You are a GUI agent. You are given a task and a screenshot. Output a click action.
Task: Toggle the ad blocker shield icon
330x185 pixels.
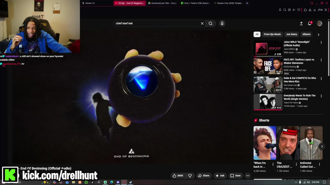(x=289, y=10)
